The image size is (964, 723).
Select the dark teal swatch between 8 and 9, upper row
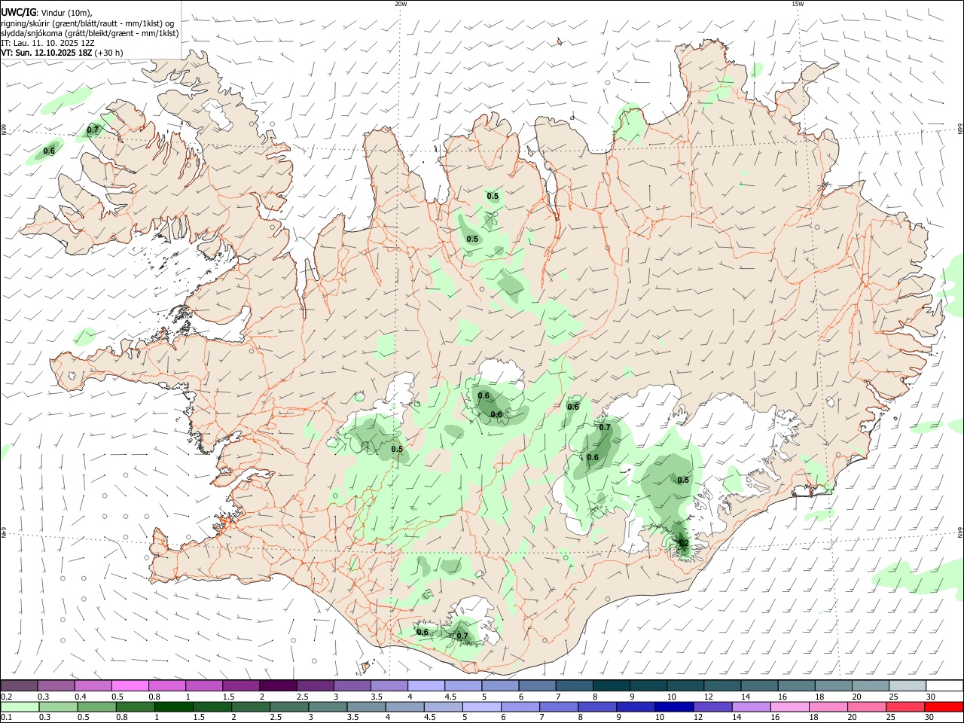tap(612, 685)
